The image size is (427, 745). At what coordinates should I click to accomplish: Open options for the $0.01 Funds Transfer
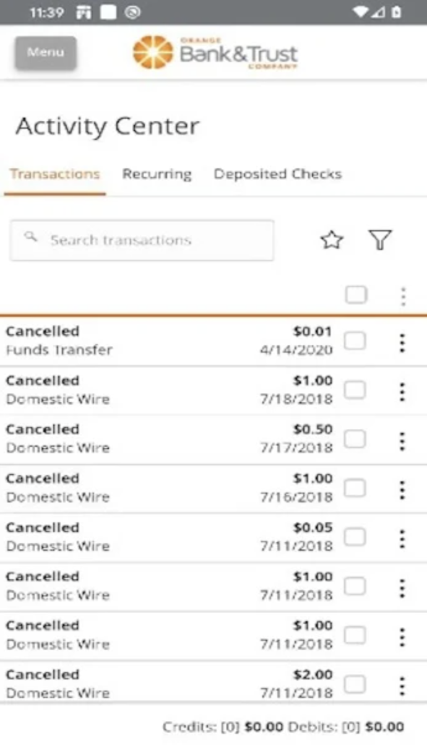click(x=402, y=343)
